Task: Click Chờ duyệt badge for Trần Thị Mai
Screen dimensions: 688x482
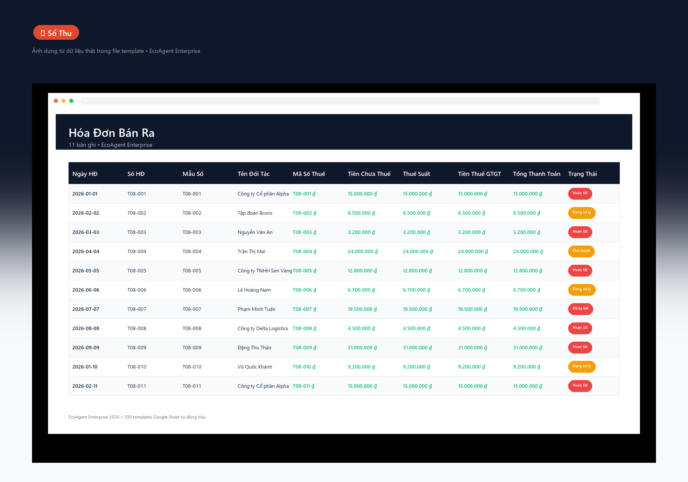Action: pyautogui.click(x=581, y=251)
